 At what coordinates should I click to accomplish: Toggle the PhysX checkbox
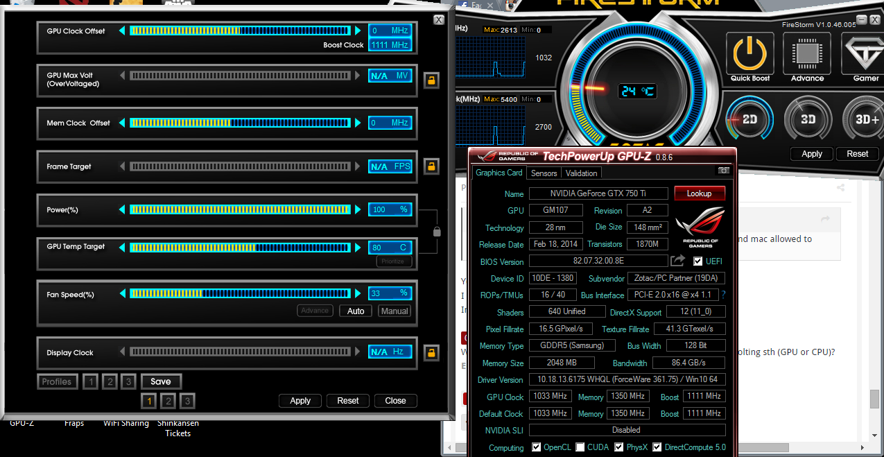click(618, 447)
